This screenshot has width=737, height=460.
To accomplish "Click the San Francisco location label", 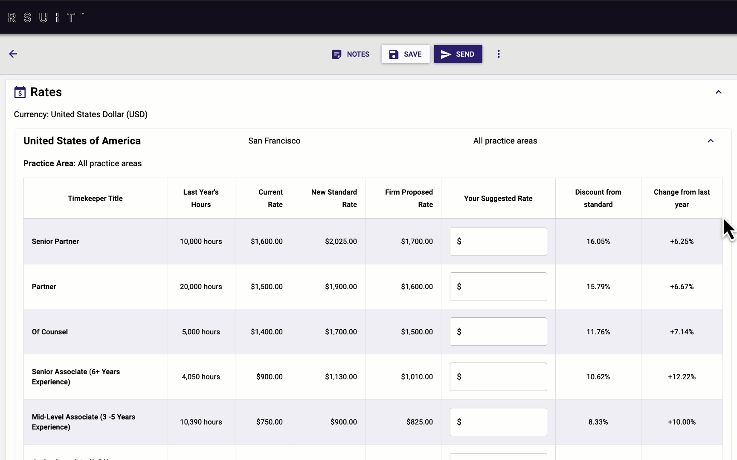I will point(274,141).
